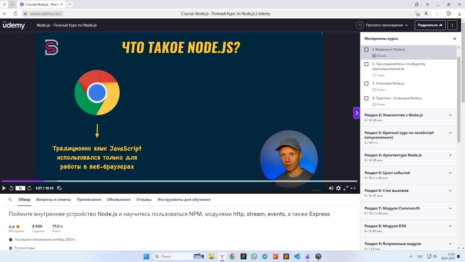Open the course title link in the header
Image resolution: width=465 pixels, height=262 pixels.
(67, 25)
